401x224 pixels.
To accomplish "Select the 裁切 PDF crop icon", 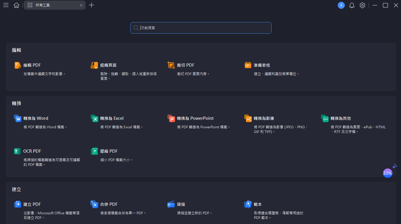I will pyautogui.click(x=171, y=65).
